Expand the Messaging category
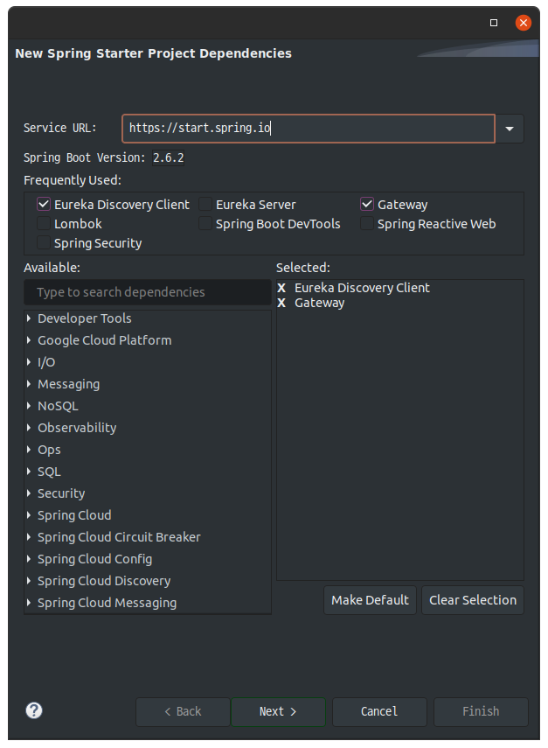Screen dimensions: 548x748 pos(29,384)
